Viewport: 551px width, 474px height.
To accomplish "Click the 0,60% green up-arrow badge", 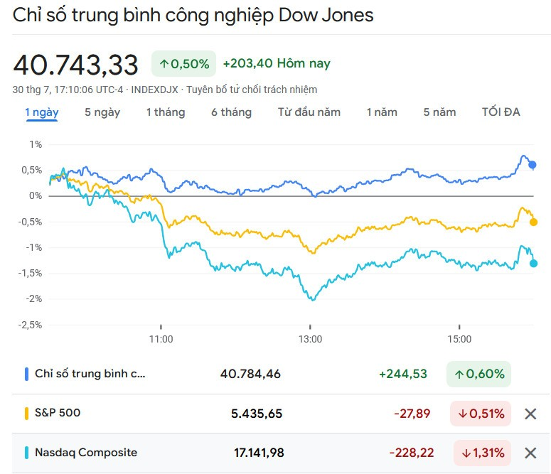I will 478,374.
